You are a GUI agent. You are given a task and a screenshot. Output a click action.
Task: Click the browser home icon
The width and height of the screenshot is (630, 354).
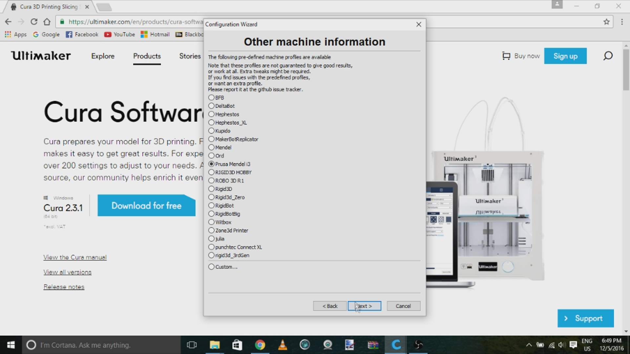click(47, 22)
